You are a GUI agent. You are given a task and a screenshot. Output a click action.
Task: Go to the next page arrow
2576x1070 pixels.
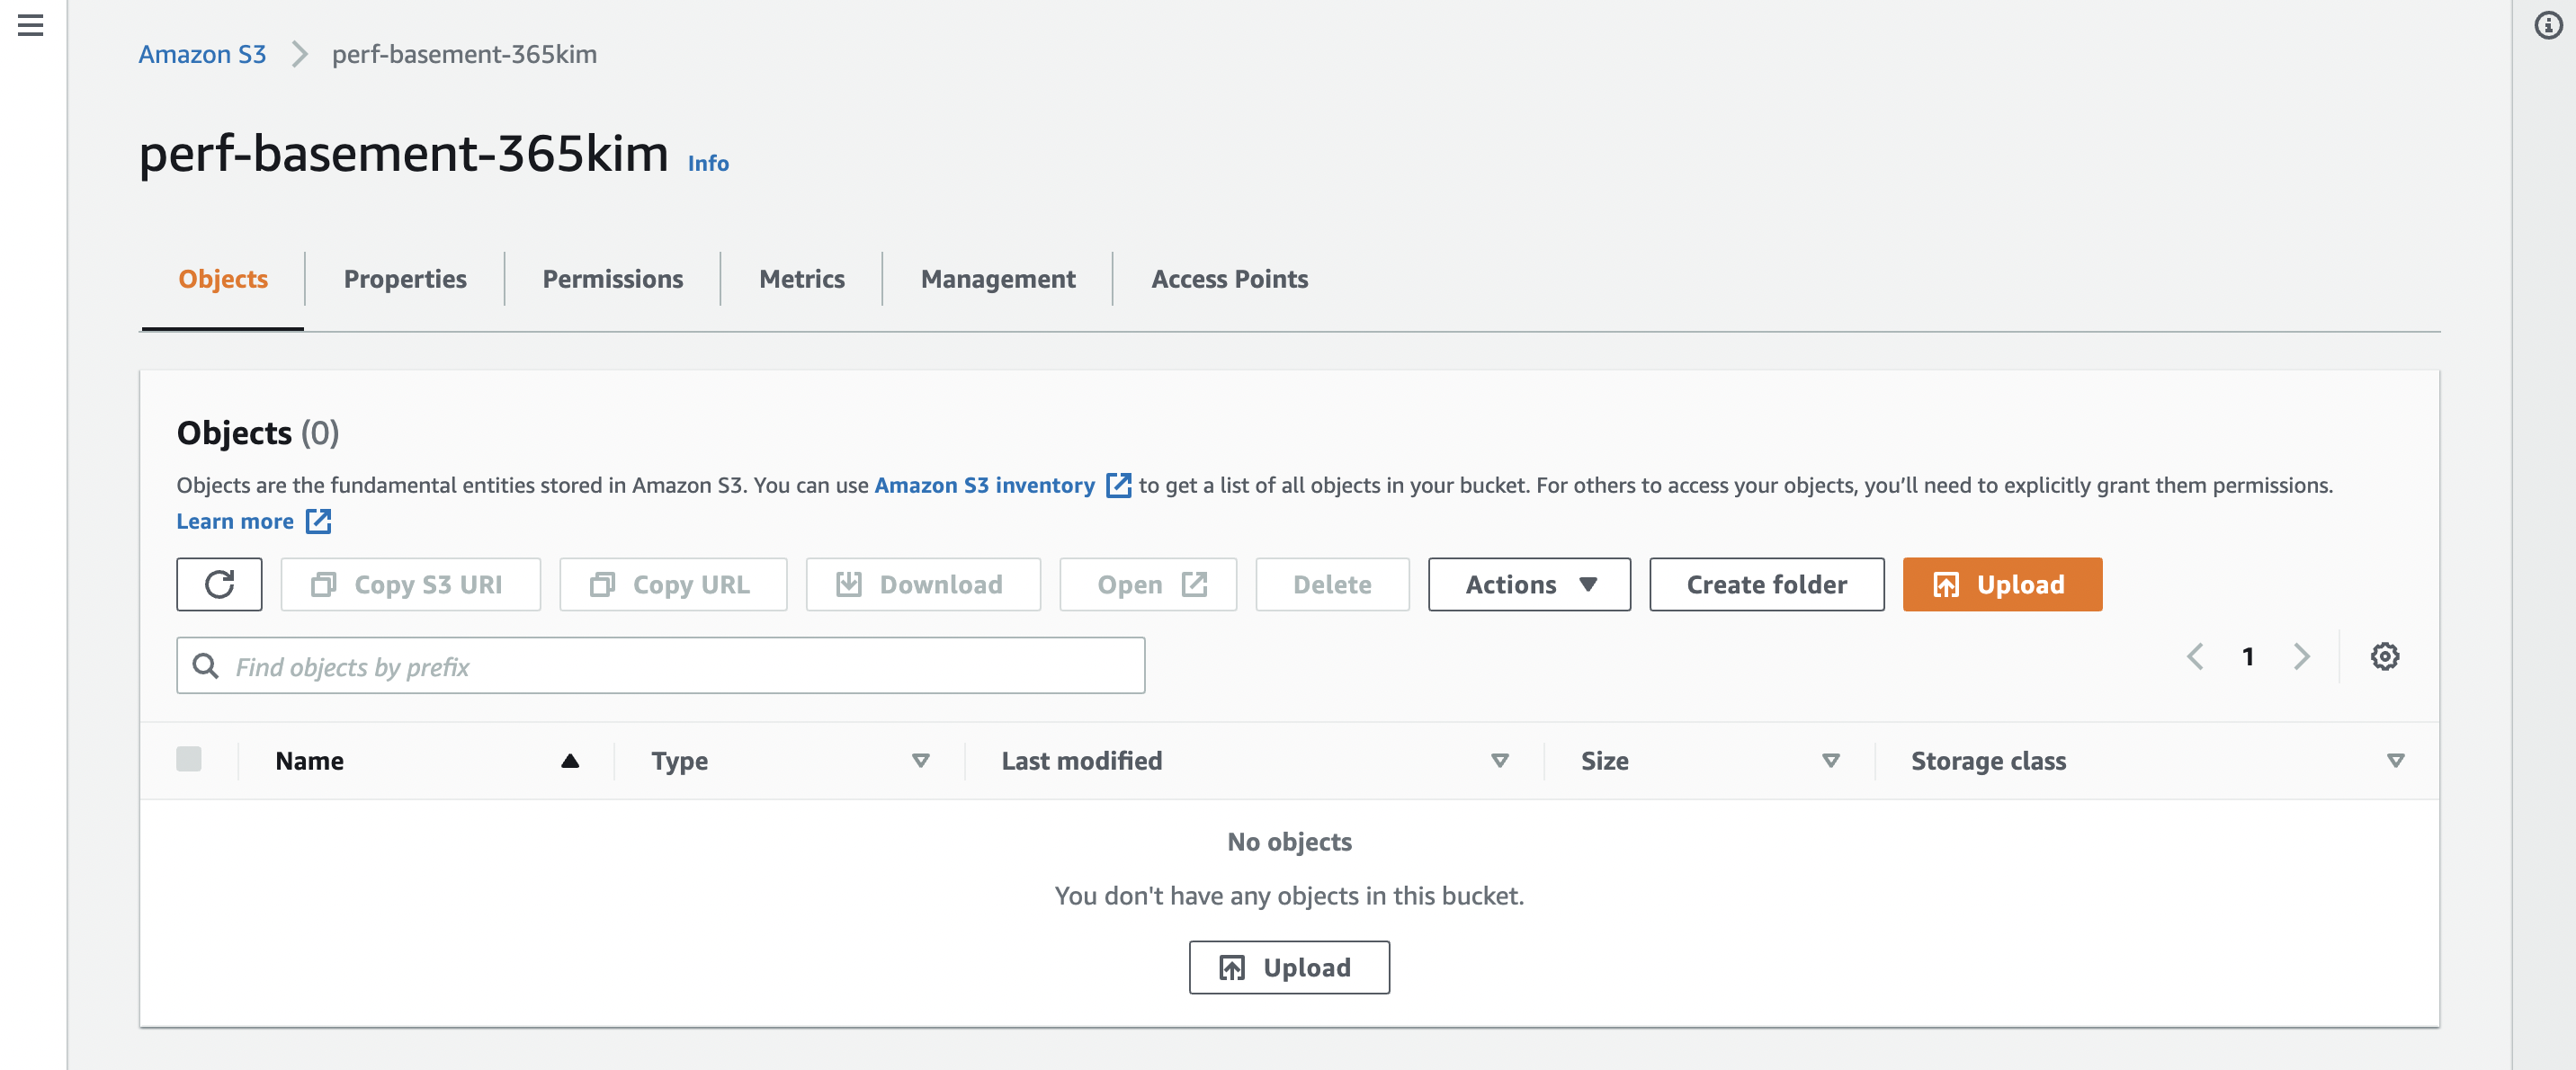pos(2302,657)
